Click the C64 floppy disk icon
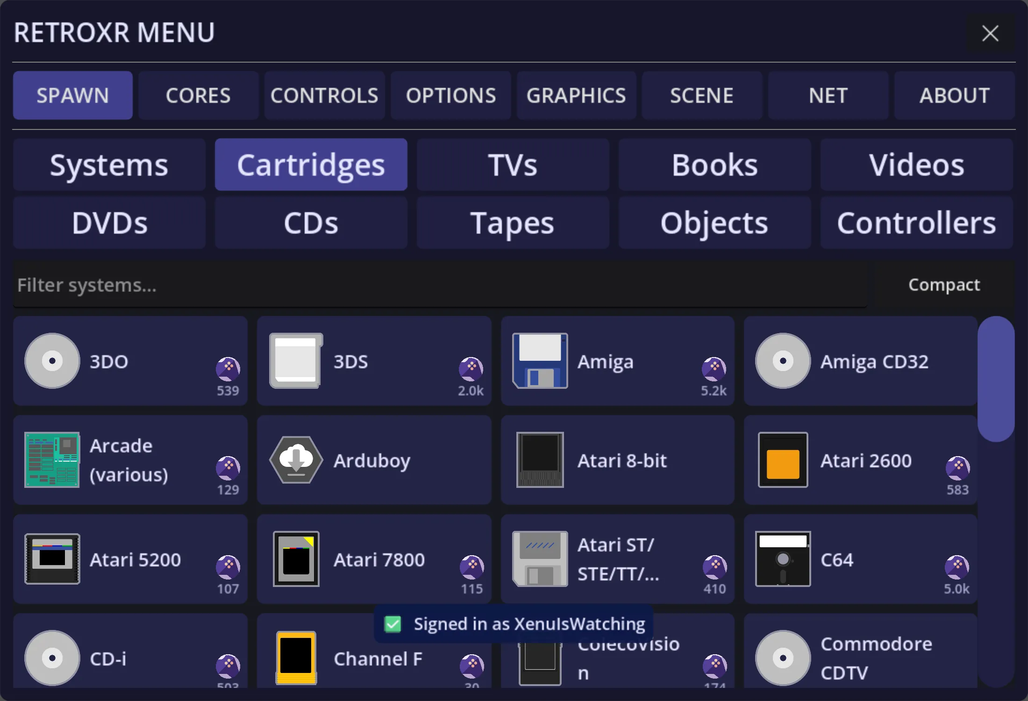The image size is (1028, 701). tap(783, 559)
